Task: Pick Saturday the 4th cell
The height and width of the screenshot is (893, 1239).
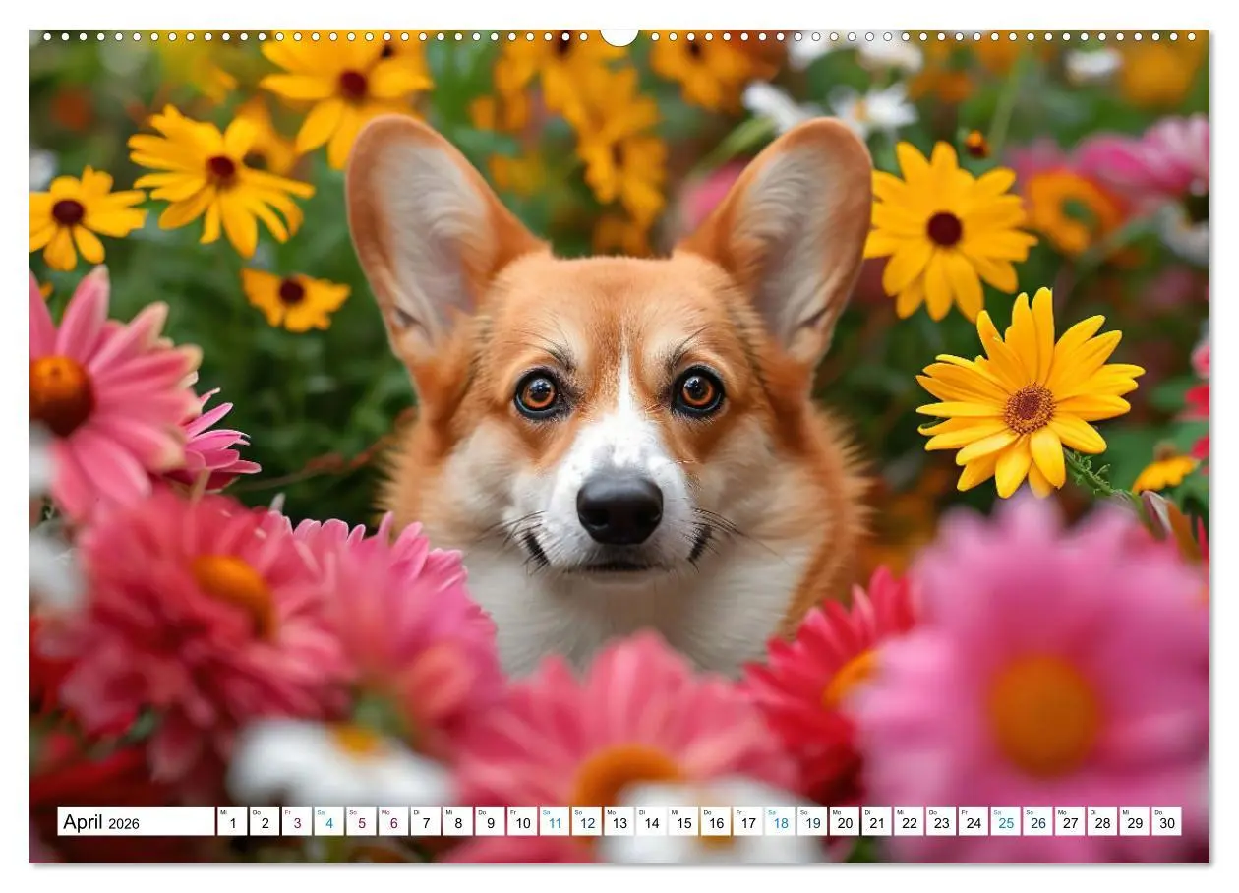Action: [x=328, y=822]
